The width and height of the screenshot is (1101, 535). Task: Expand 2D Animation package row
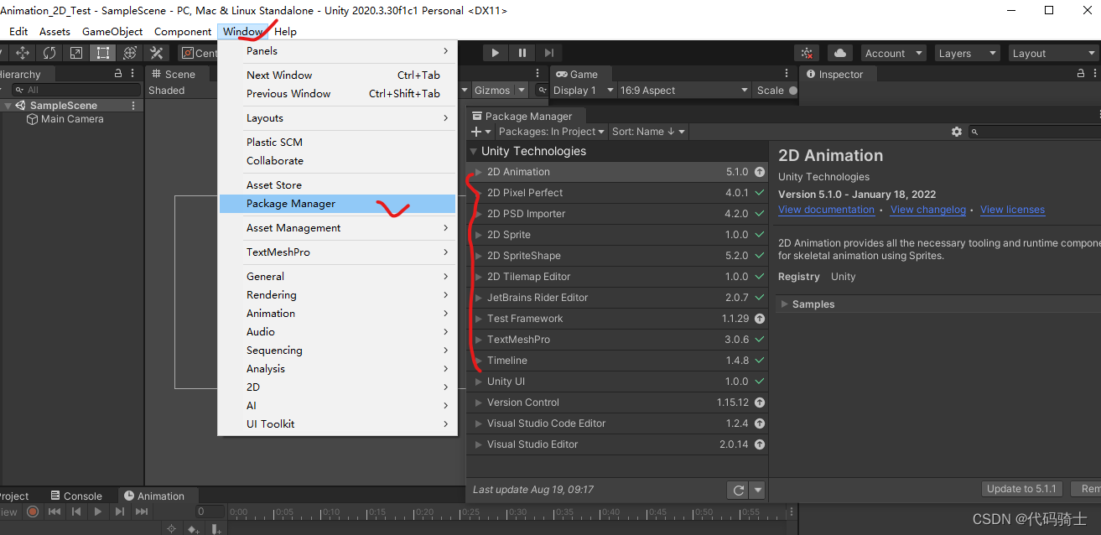(479, 172)
